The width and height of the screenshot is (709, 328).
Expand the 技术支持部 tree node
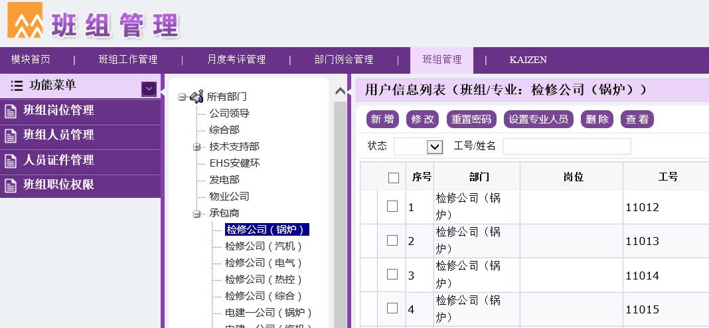click(197, 147)
